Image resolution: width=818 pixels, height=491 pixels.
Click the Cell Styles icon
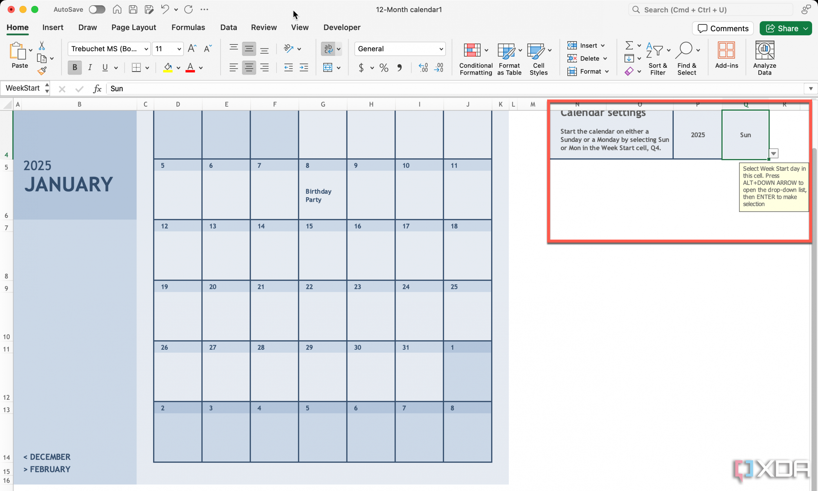pyautogui.click(x=538, y=58)
